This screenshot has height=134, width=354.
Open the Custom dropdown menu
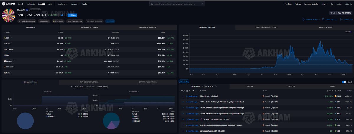[75, 4]
